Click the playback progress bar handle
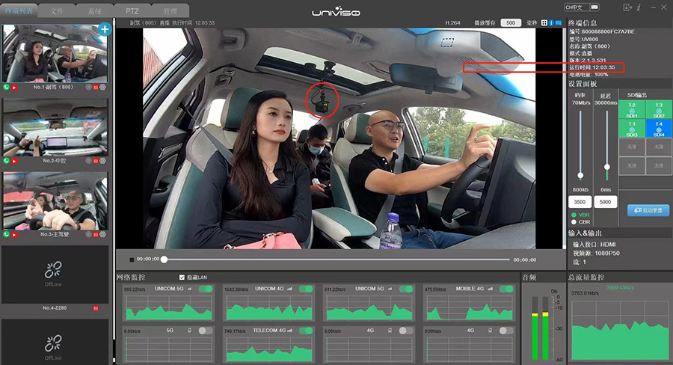The image size is (673, 365). (x=164, y=260)
